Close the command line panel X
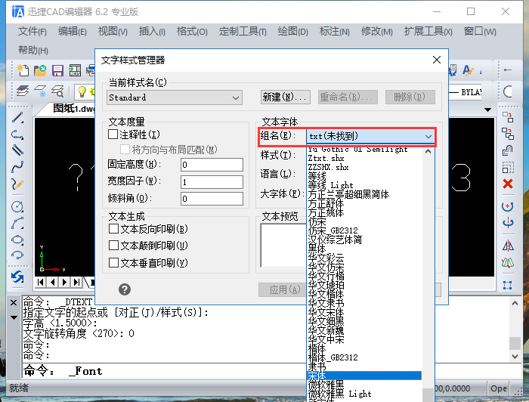The image size is (529, 402). pos(14,302)
